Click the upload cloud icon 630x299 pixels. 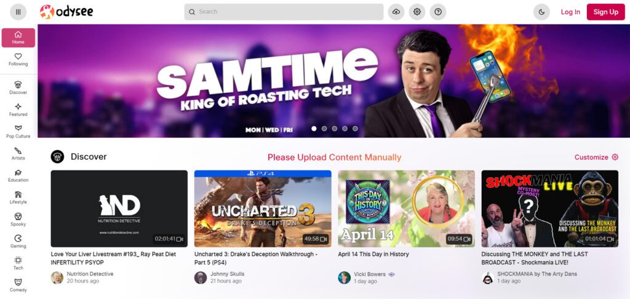[x=396, y=12]
